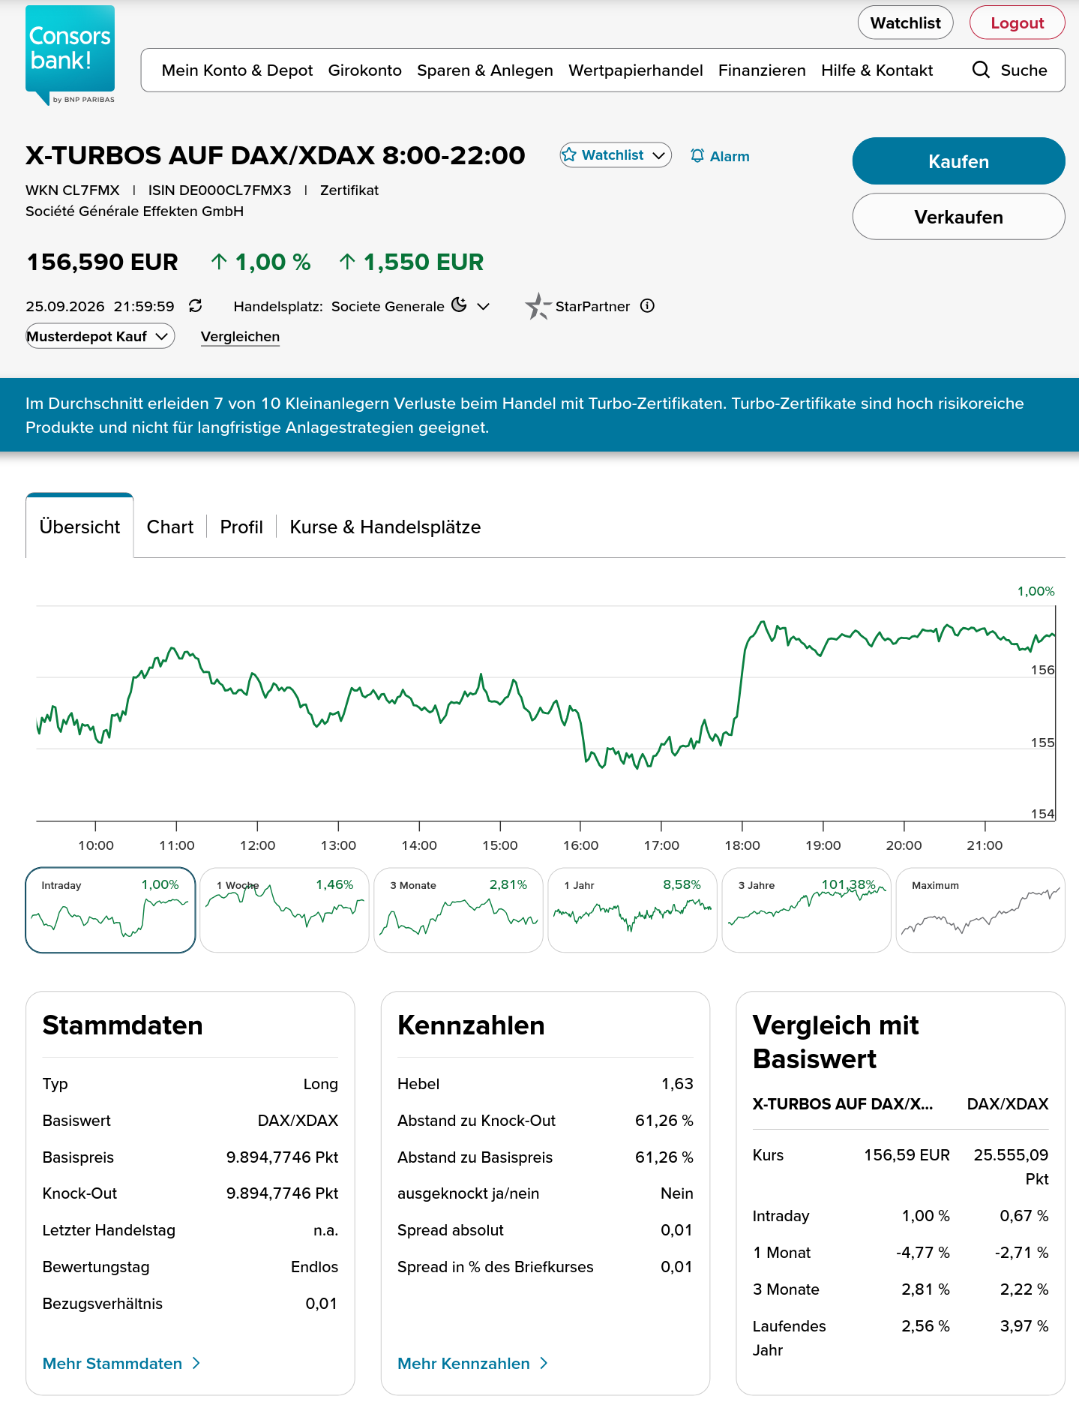
Task: Open Hilfe & Kontakt menu
Action: tap(877, 71)
